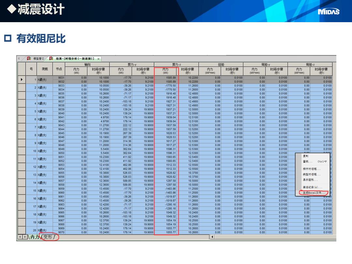
Task: Click the sheet-tab scroll left arrow
Action: pyautogui.click(x=20, y=237)
